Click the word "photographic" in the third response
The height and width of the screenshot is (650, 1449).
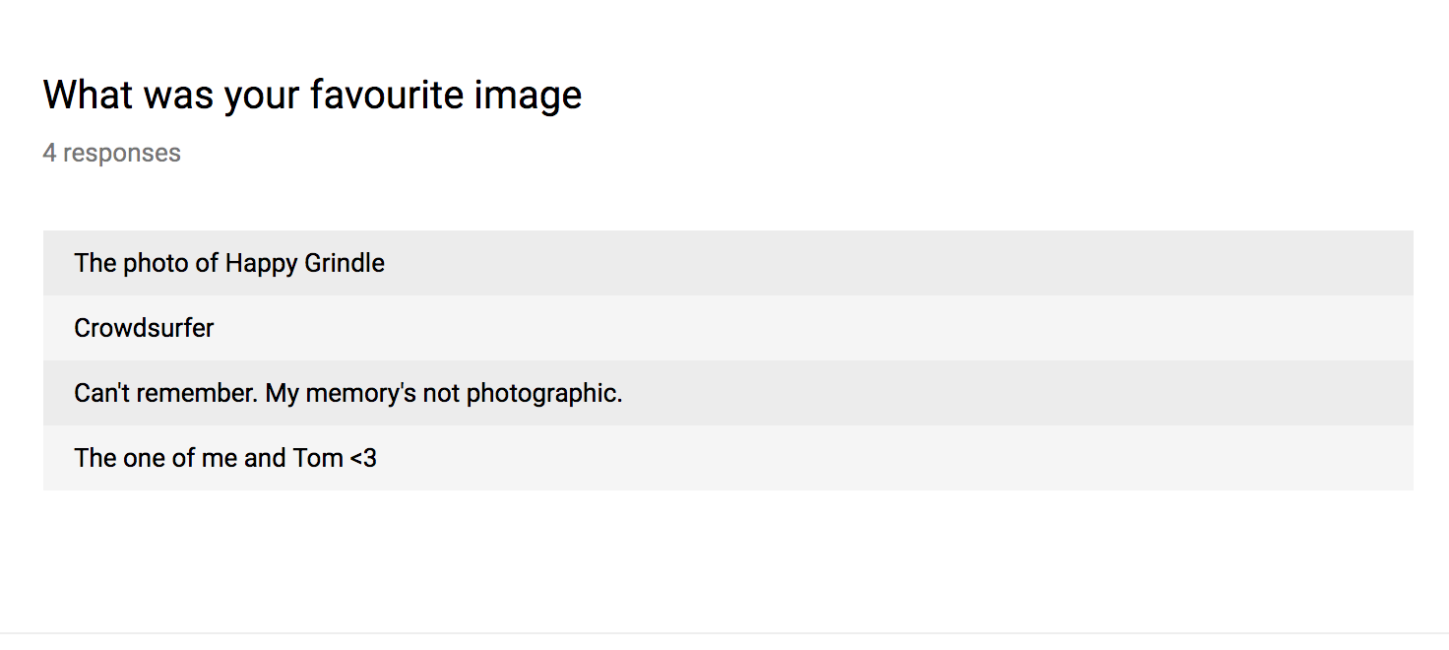(x=544, y=393)
